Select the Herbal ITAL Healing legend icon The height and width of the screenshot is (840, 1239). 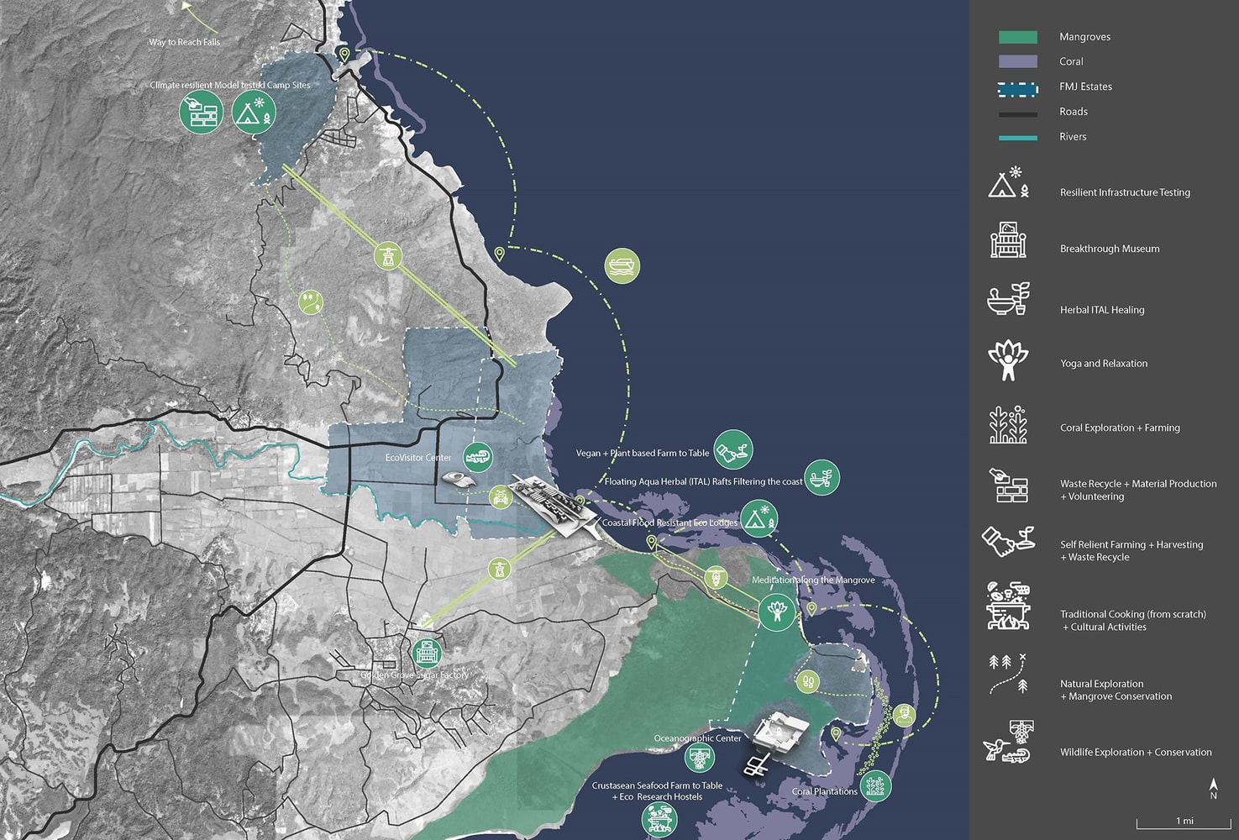tap(1008, 300)
